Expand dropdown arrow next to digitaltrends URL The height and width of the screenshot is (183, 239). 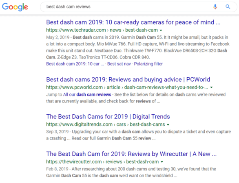(x=168, y=124)
